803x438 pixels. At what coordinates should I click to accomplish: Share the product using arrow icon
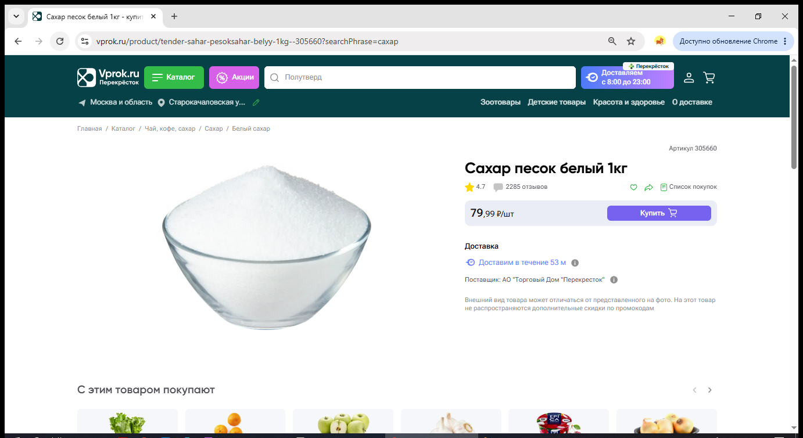pyautogui.click(x=649, y=187)
